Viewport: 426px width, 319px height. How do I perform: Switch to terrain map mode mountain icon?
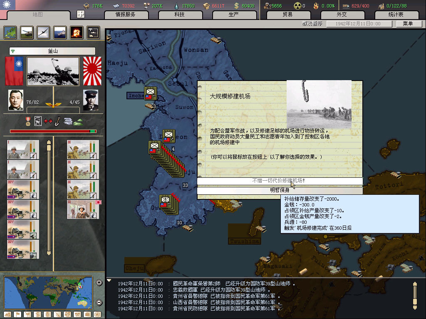click(x=7, y=314)
